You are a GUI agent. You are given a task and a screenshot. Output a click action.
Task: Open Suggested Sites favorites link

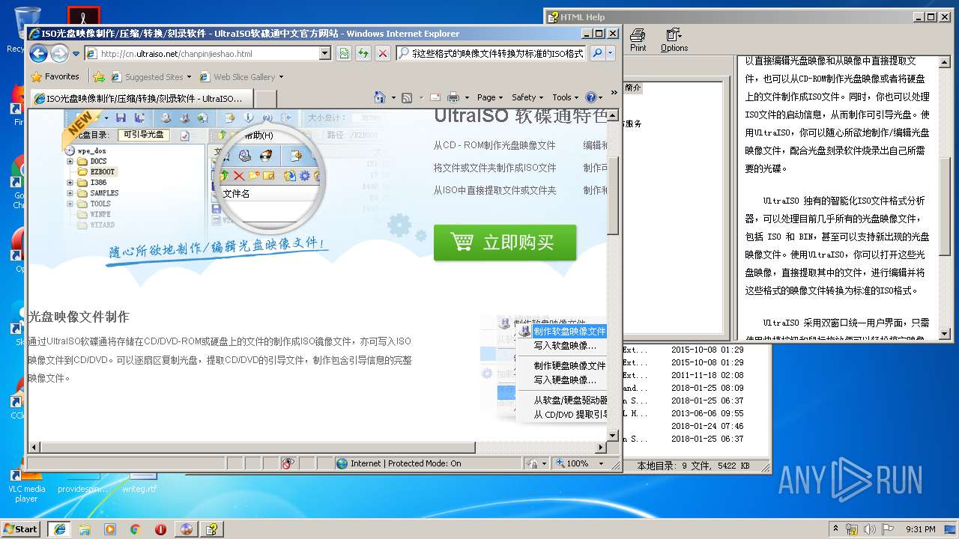[151, 76]
